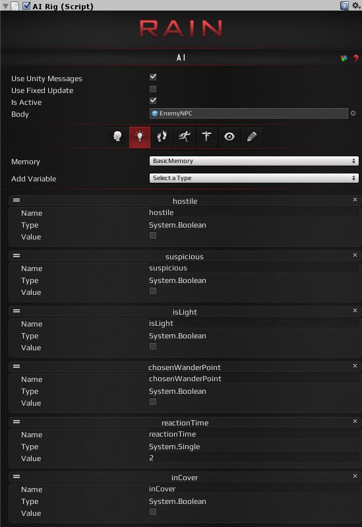Edit the reactionTime Name field
The width and height of the screenshot is (362, 527).
254,434
